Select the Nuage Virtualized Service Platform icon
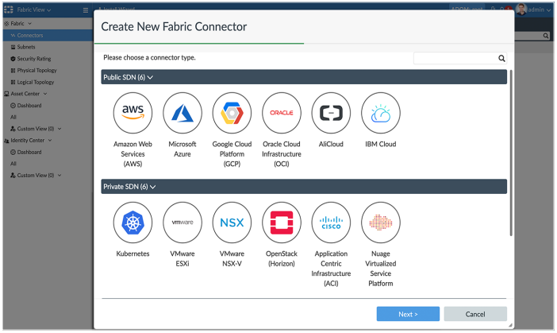 pyautogui.click(x=380, y=223)
